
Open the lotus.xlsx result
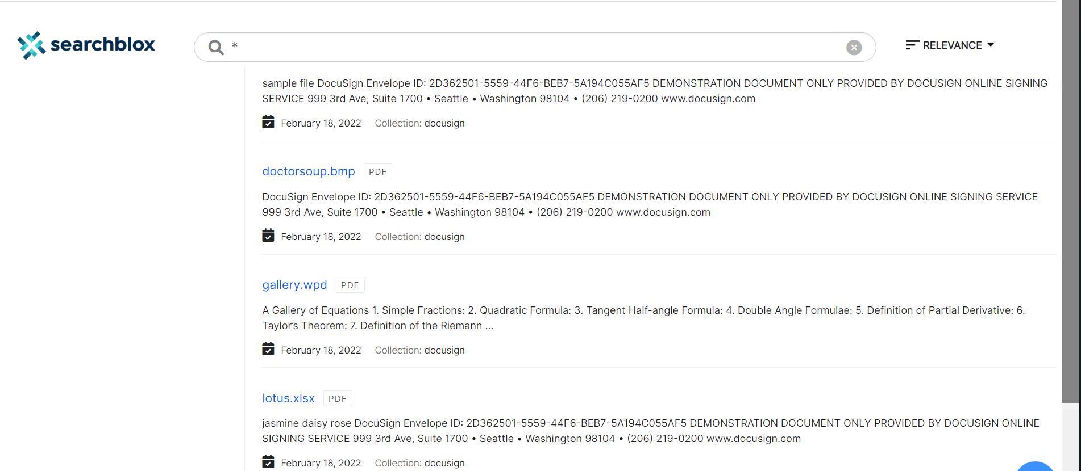point(288,398)
